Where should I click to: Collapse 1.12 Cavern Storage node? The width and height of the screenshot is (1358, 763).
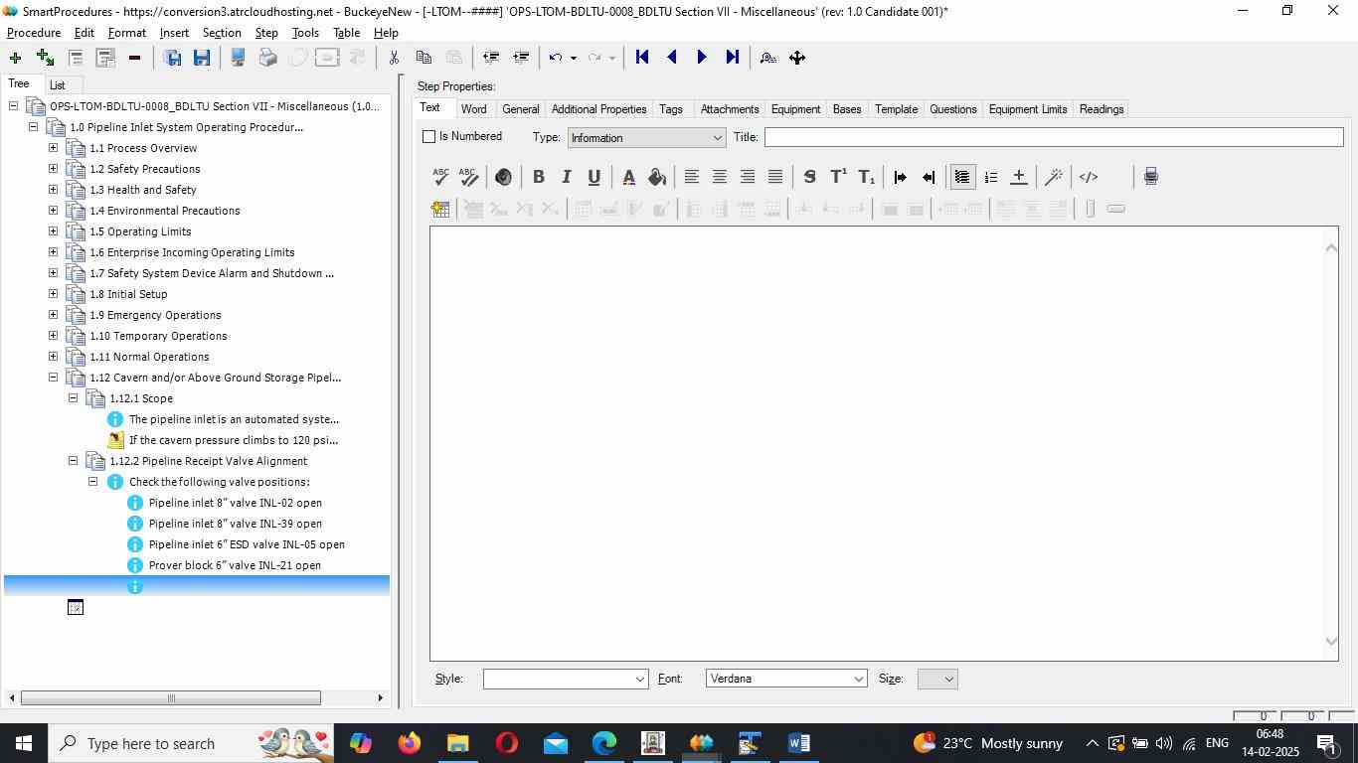tap(54, 378)
